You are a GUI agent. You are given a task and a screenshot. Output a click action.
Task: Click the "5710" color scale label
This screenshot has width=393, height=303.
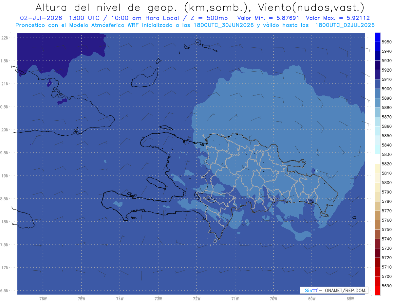[386, 267]
